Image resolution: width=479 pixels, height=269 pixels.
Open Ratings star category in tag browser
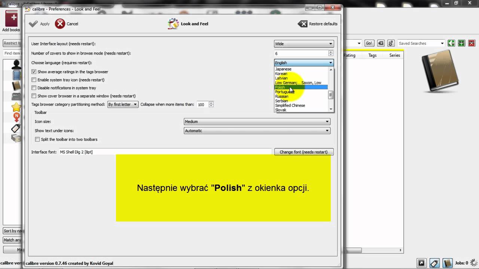[16, 107]
